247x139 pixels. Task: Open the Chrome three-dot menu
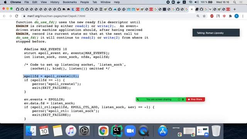243,16
